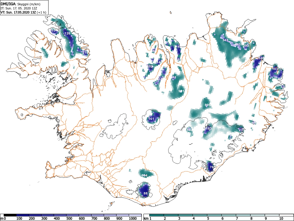This screenshot has width=294, height=221.
Task: Click the km unit label of the teal scale
Action: coord(146,219)
